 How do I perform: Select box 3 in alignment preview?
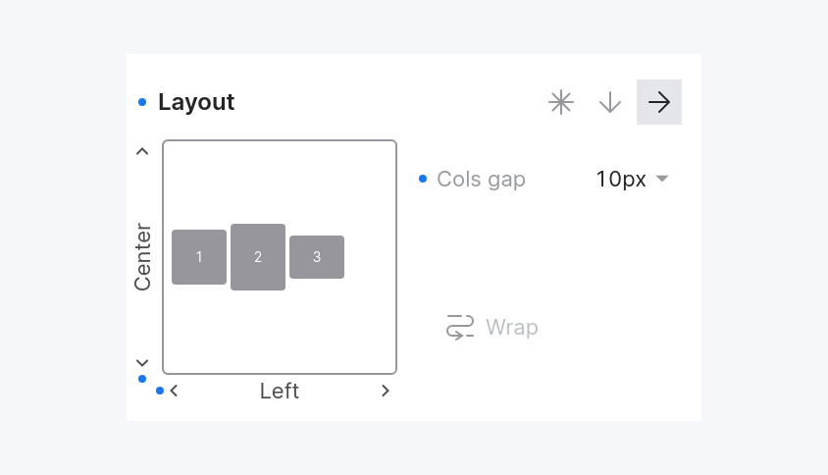pyautogui.click(x=317, y=257)
